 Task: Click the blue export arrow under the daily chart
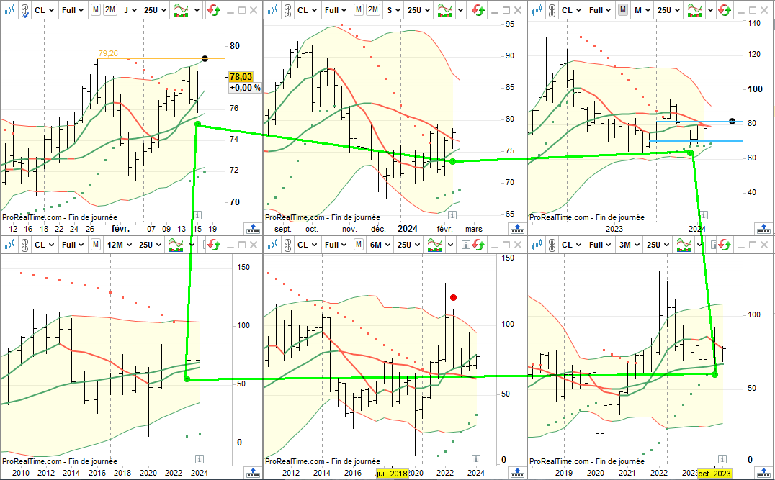pos(253,229)
